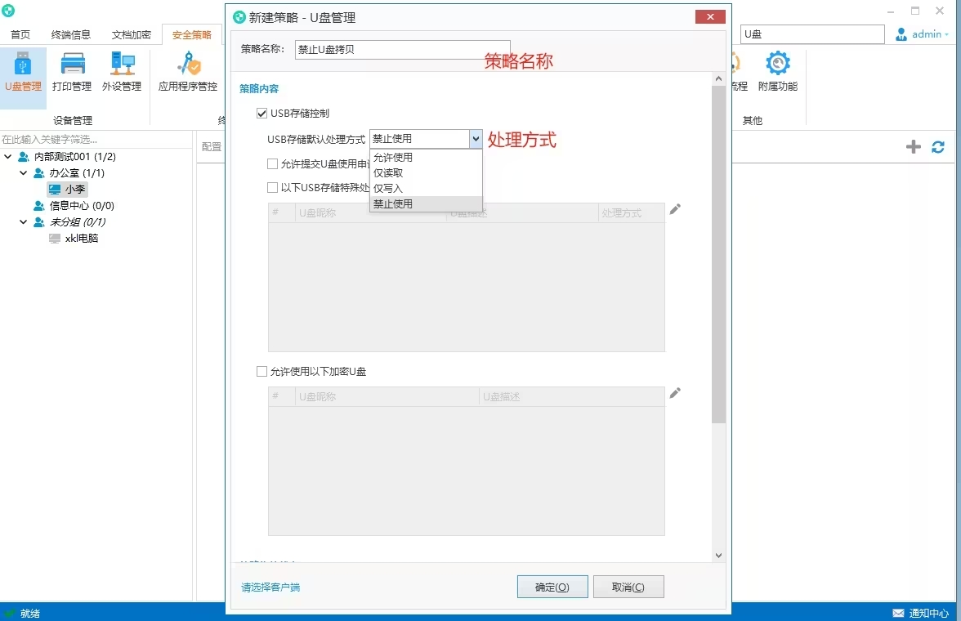Image resolution: width=961 pixels, height=621 pixels.
Task: Click the dialog title logo icon
Action: (239, 17)
